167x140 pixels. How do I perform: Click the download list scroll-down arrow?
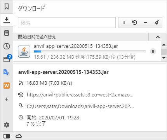coord(164,58)
